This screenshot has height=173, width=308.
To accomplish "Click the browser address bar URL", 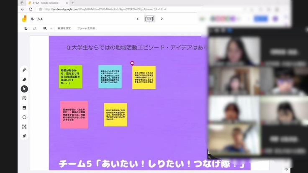I will coord(105,9).
